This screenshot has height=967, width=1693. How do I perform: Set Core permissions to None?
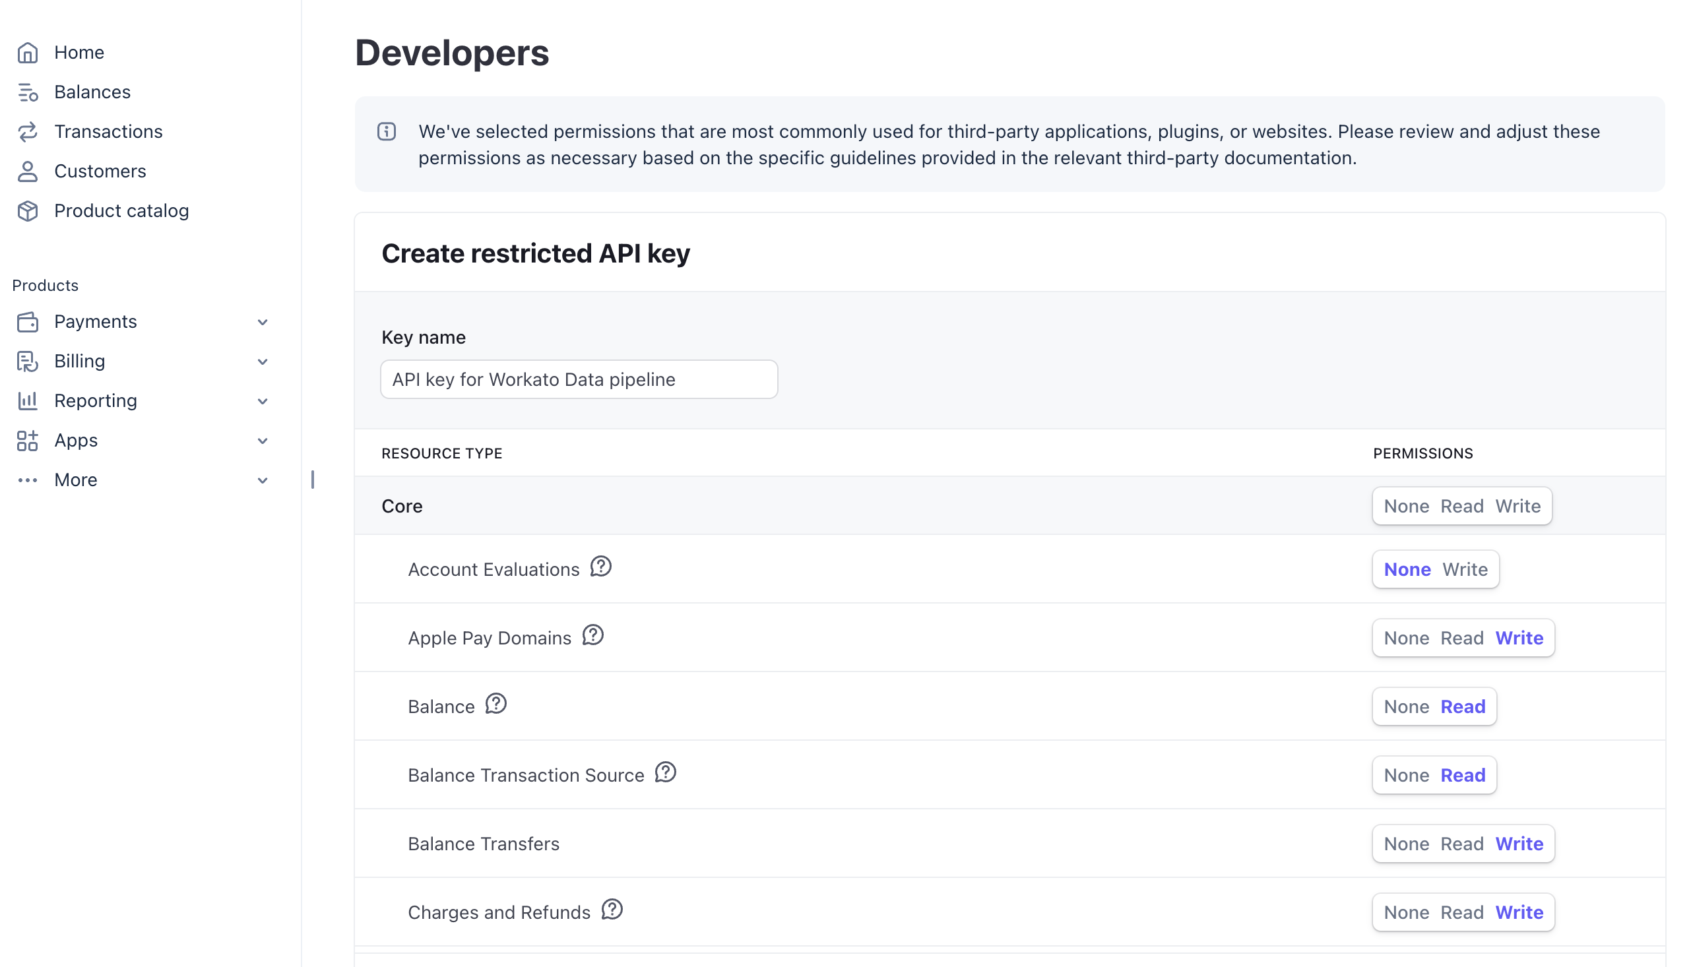click(1406, 506)
